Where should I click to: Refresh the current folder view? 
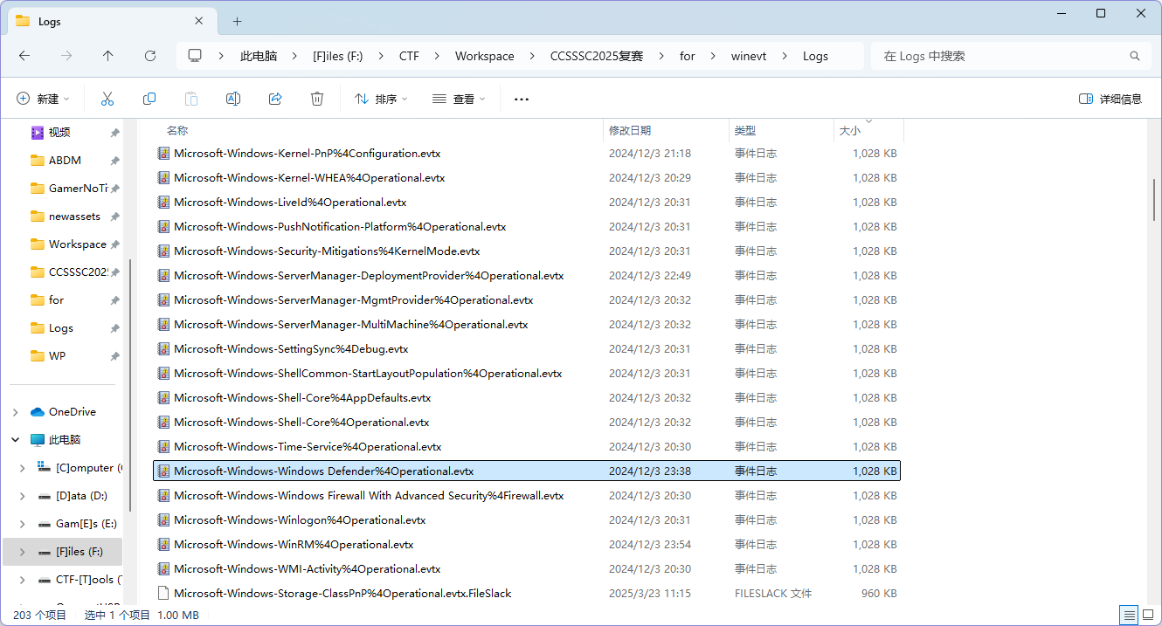pyautogui.click(x=150, y=56)
